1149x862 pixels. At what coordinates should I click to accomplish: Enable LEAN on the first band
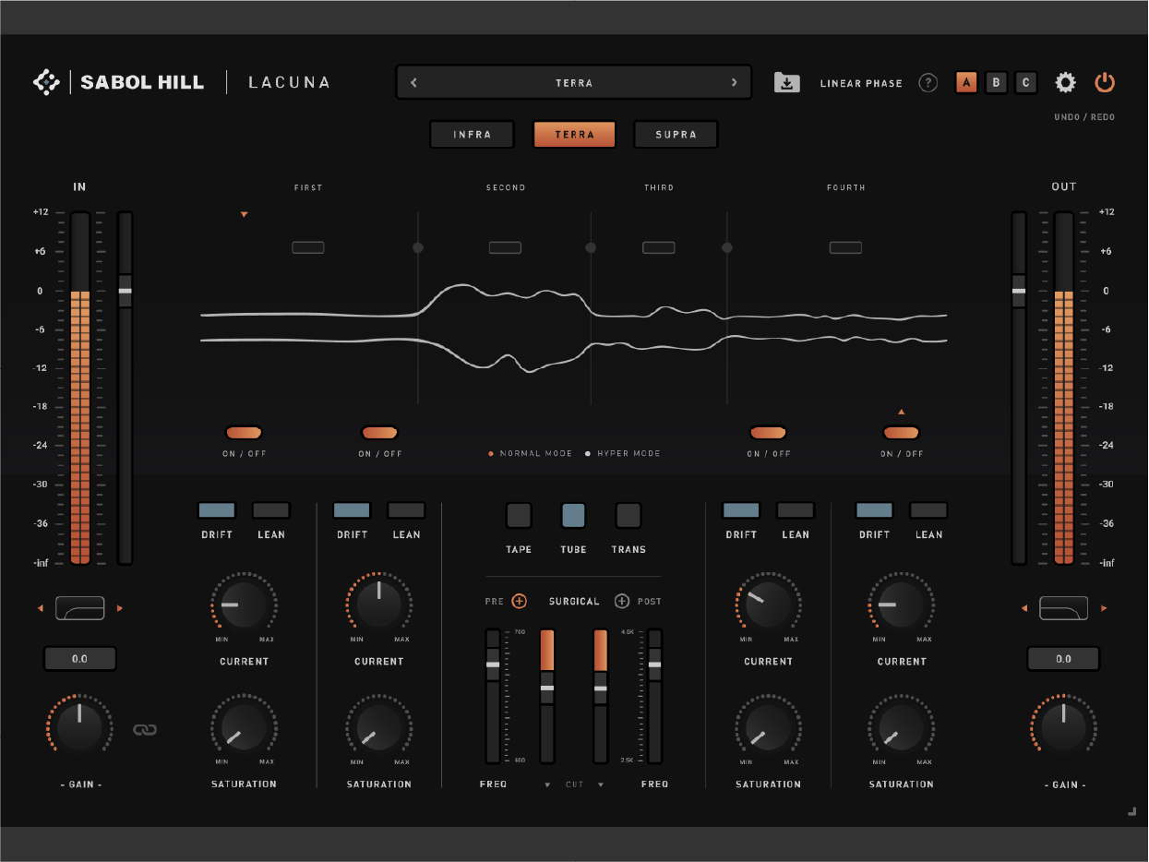271,510
